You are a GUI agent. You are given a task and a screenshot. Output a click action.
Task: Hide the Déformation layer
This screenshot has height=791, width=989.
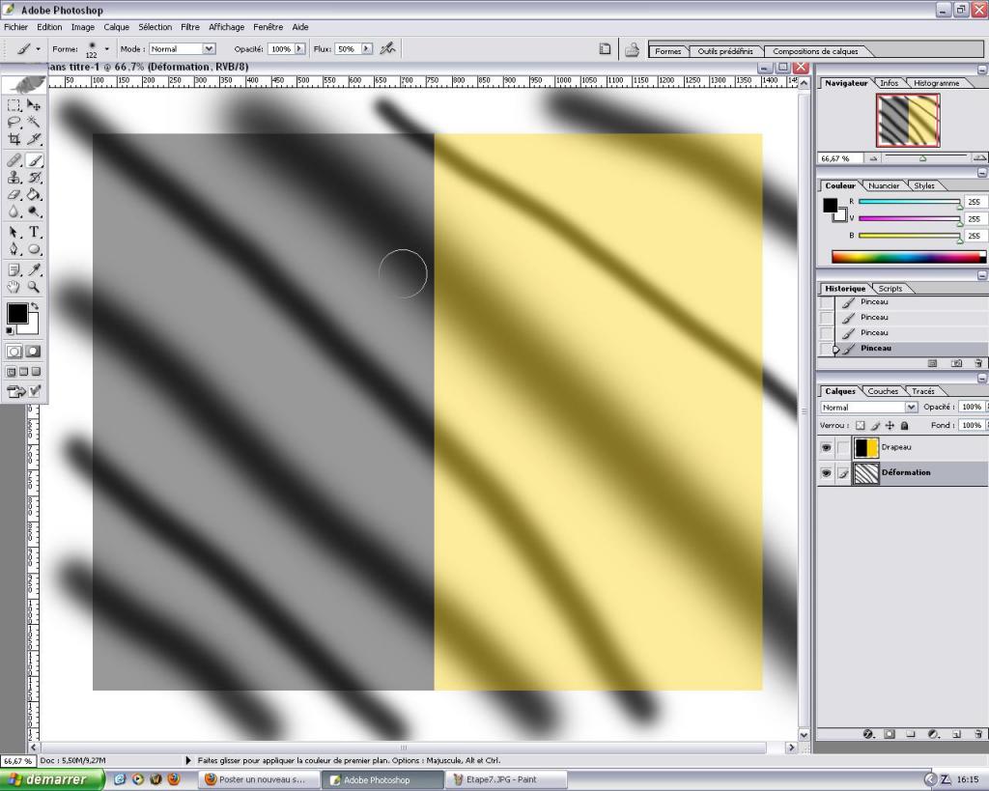point(827,473)
